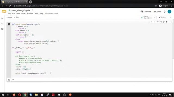Add a new Text cell
174x97 pixels.
tap(17, 17)
